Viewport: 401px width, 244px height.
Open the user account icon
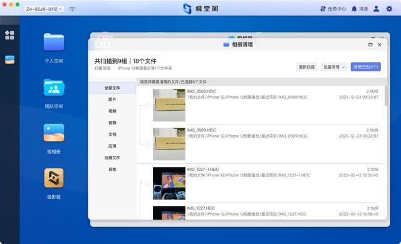376,9
